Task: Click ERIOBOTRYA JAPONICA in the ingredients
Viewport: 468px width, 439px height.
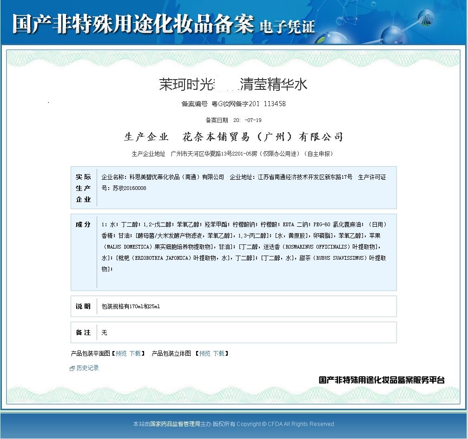Action: 161,258
